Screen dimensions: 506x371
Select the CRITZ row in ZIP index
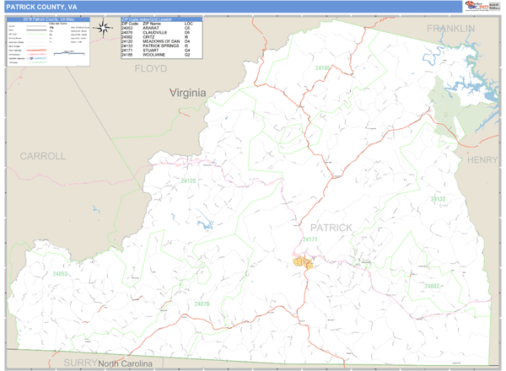[161, 37]
